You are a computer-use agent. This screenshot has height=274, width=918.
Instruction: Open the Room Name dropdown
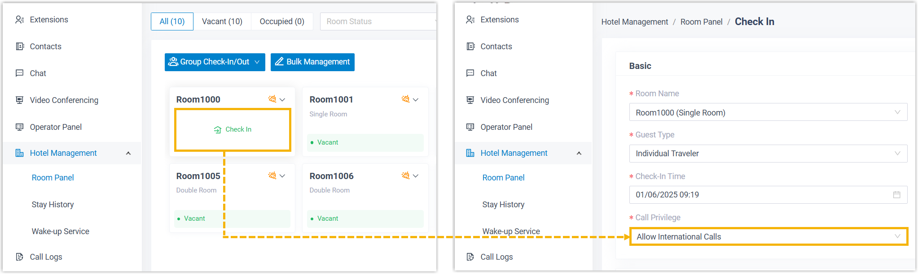[x=768, y=112]
